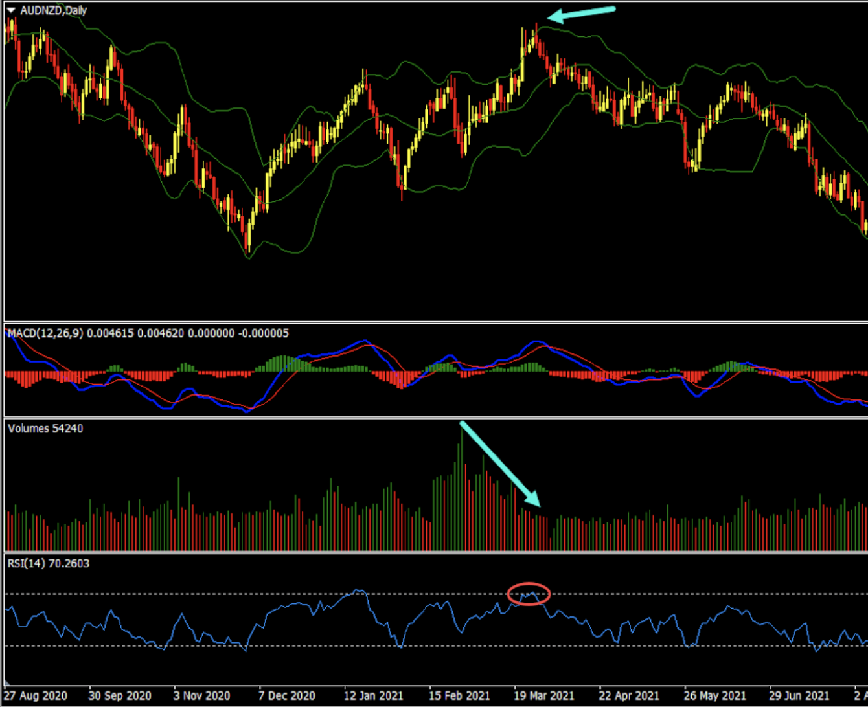Click the 22 Apr 2021 date label
The width and height of the screenshot is (868, 707).
coord(630,695)
